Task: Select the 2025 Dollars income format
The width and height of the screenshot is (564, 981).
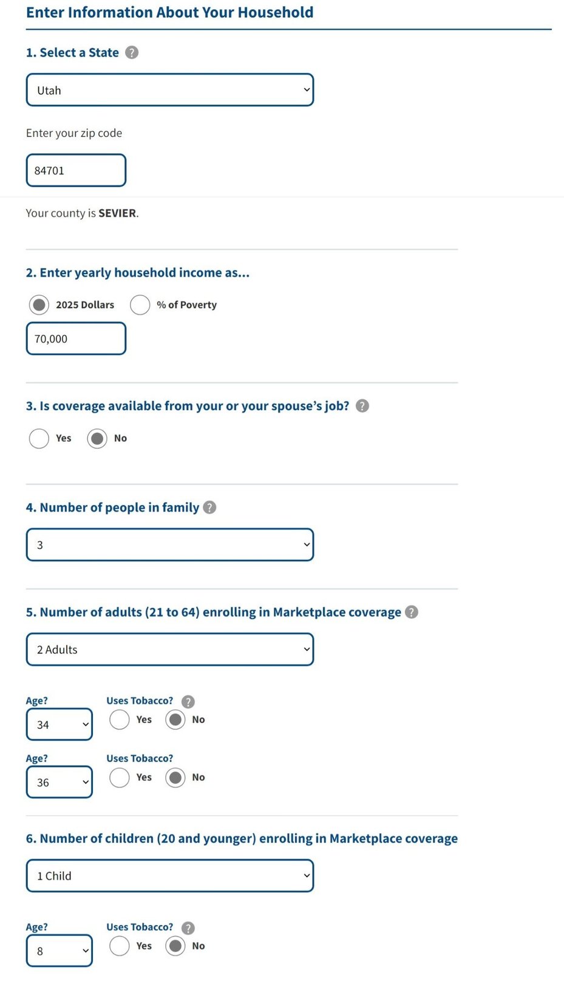Action: pos(38,305)
